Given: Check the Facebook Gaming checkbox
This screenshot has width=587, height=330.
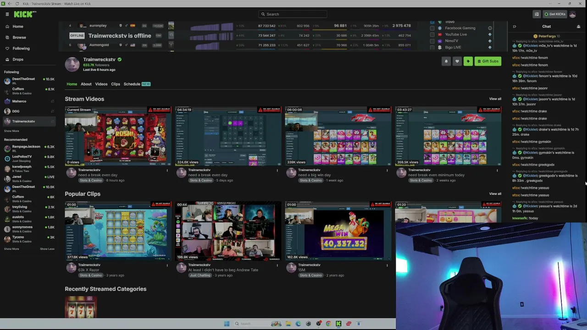Looking at the screenshot, I should tap(432, 28).
